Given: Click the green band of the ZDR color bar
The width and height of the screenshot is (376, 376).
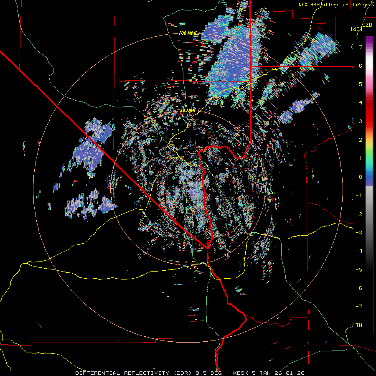Looking at the screenshot, I should pyautogui.click(x=369, y=156).
